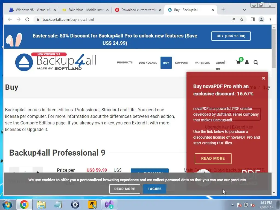Close the novaPDF promo popup

click(x=263, y=78)
